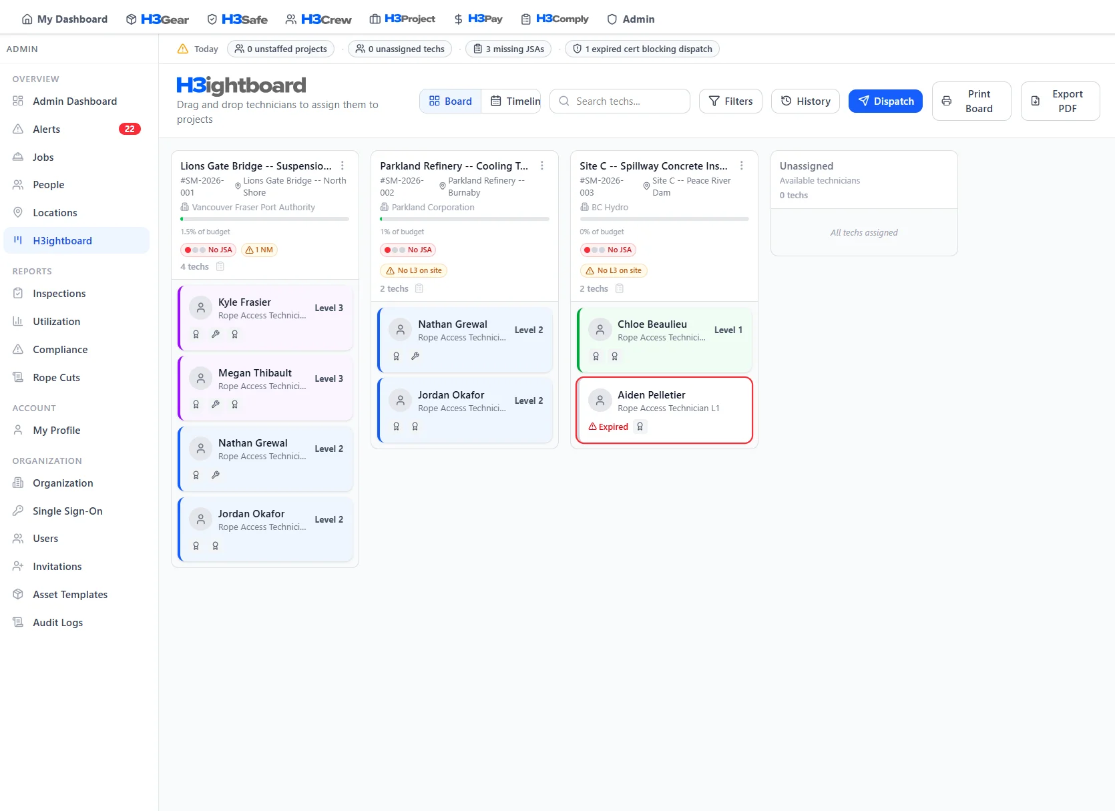Image resolution: width=1115 pixels, height=811 pixels.
Task: Click the 'No JSA' badge on Lions Gate Bridge
Action: click(x=208, y=250)
